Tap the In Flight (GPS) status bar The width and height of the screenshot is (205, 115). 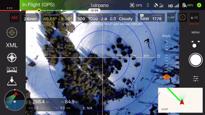[x=39, y=5]
